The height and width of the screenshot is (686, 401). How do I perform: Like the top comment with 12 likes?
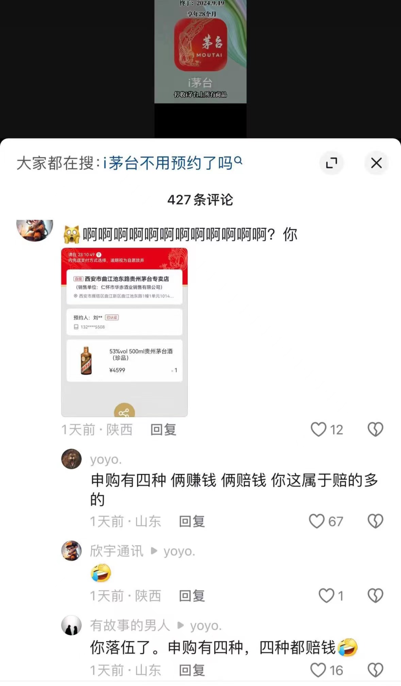(319, 429)
